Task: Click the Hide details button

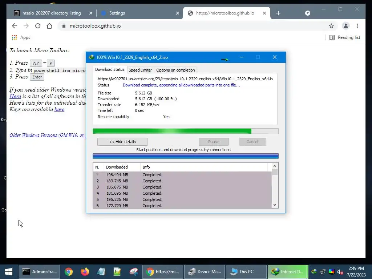Action: [122, 142]
